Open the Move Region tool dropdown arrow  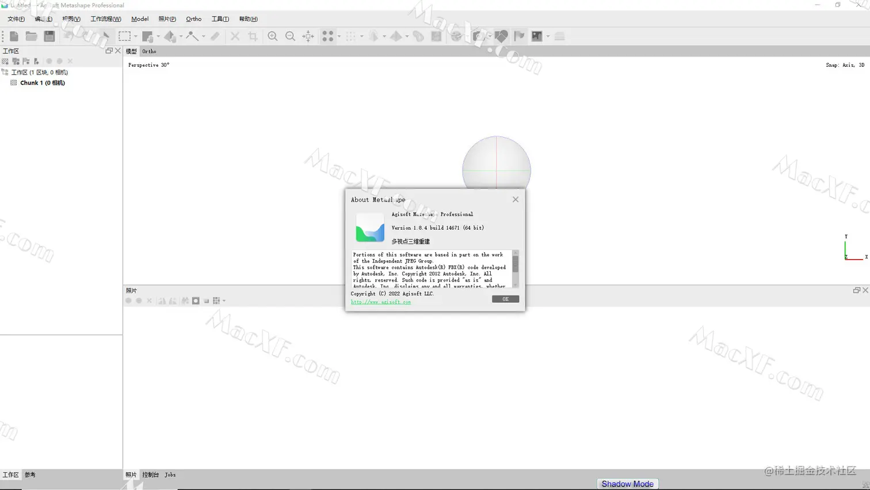[158, 36]
